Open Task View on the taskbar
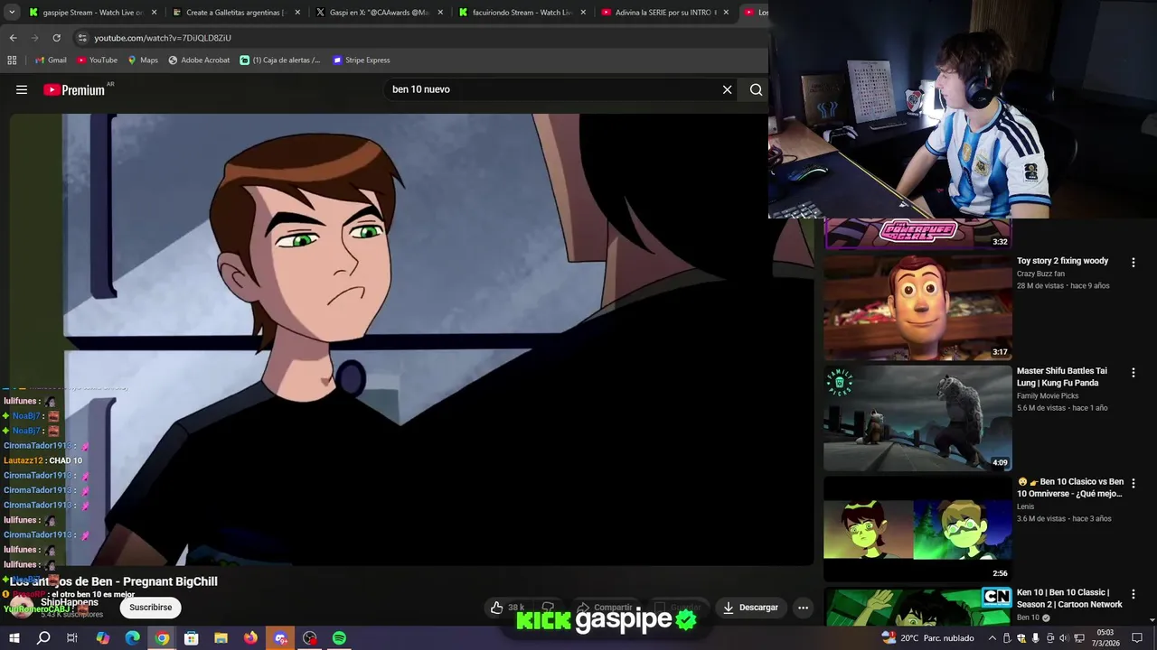The height and width of the screenshot is (650, 1157). pyautogui.click(x=72, y=638)
